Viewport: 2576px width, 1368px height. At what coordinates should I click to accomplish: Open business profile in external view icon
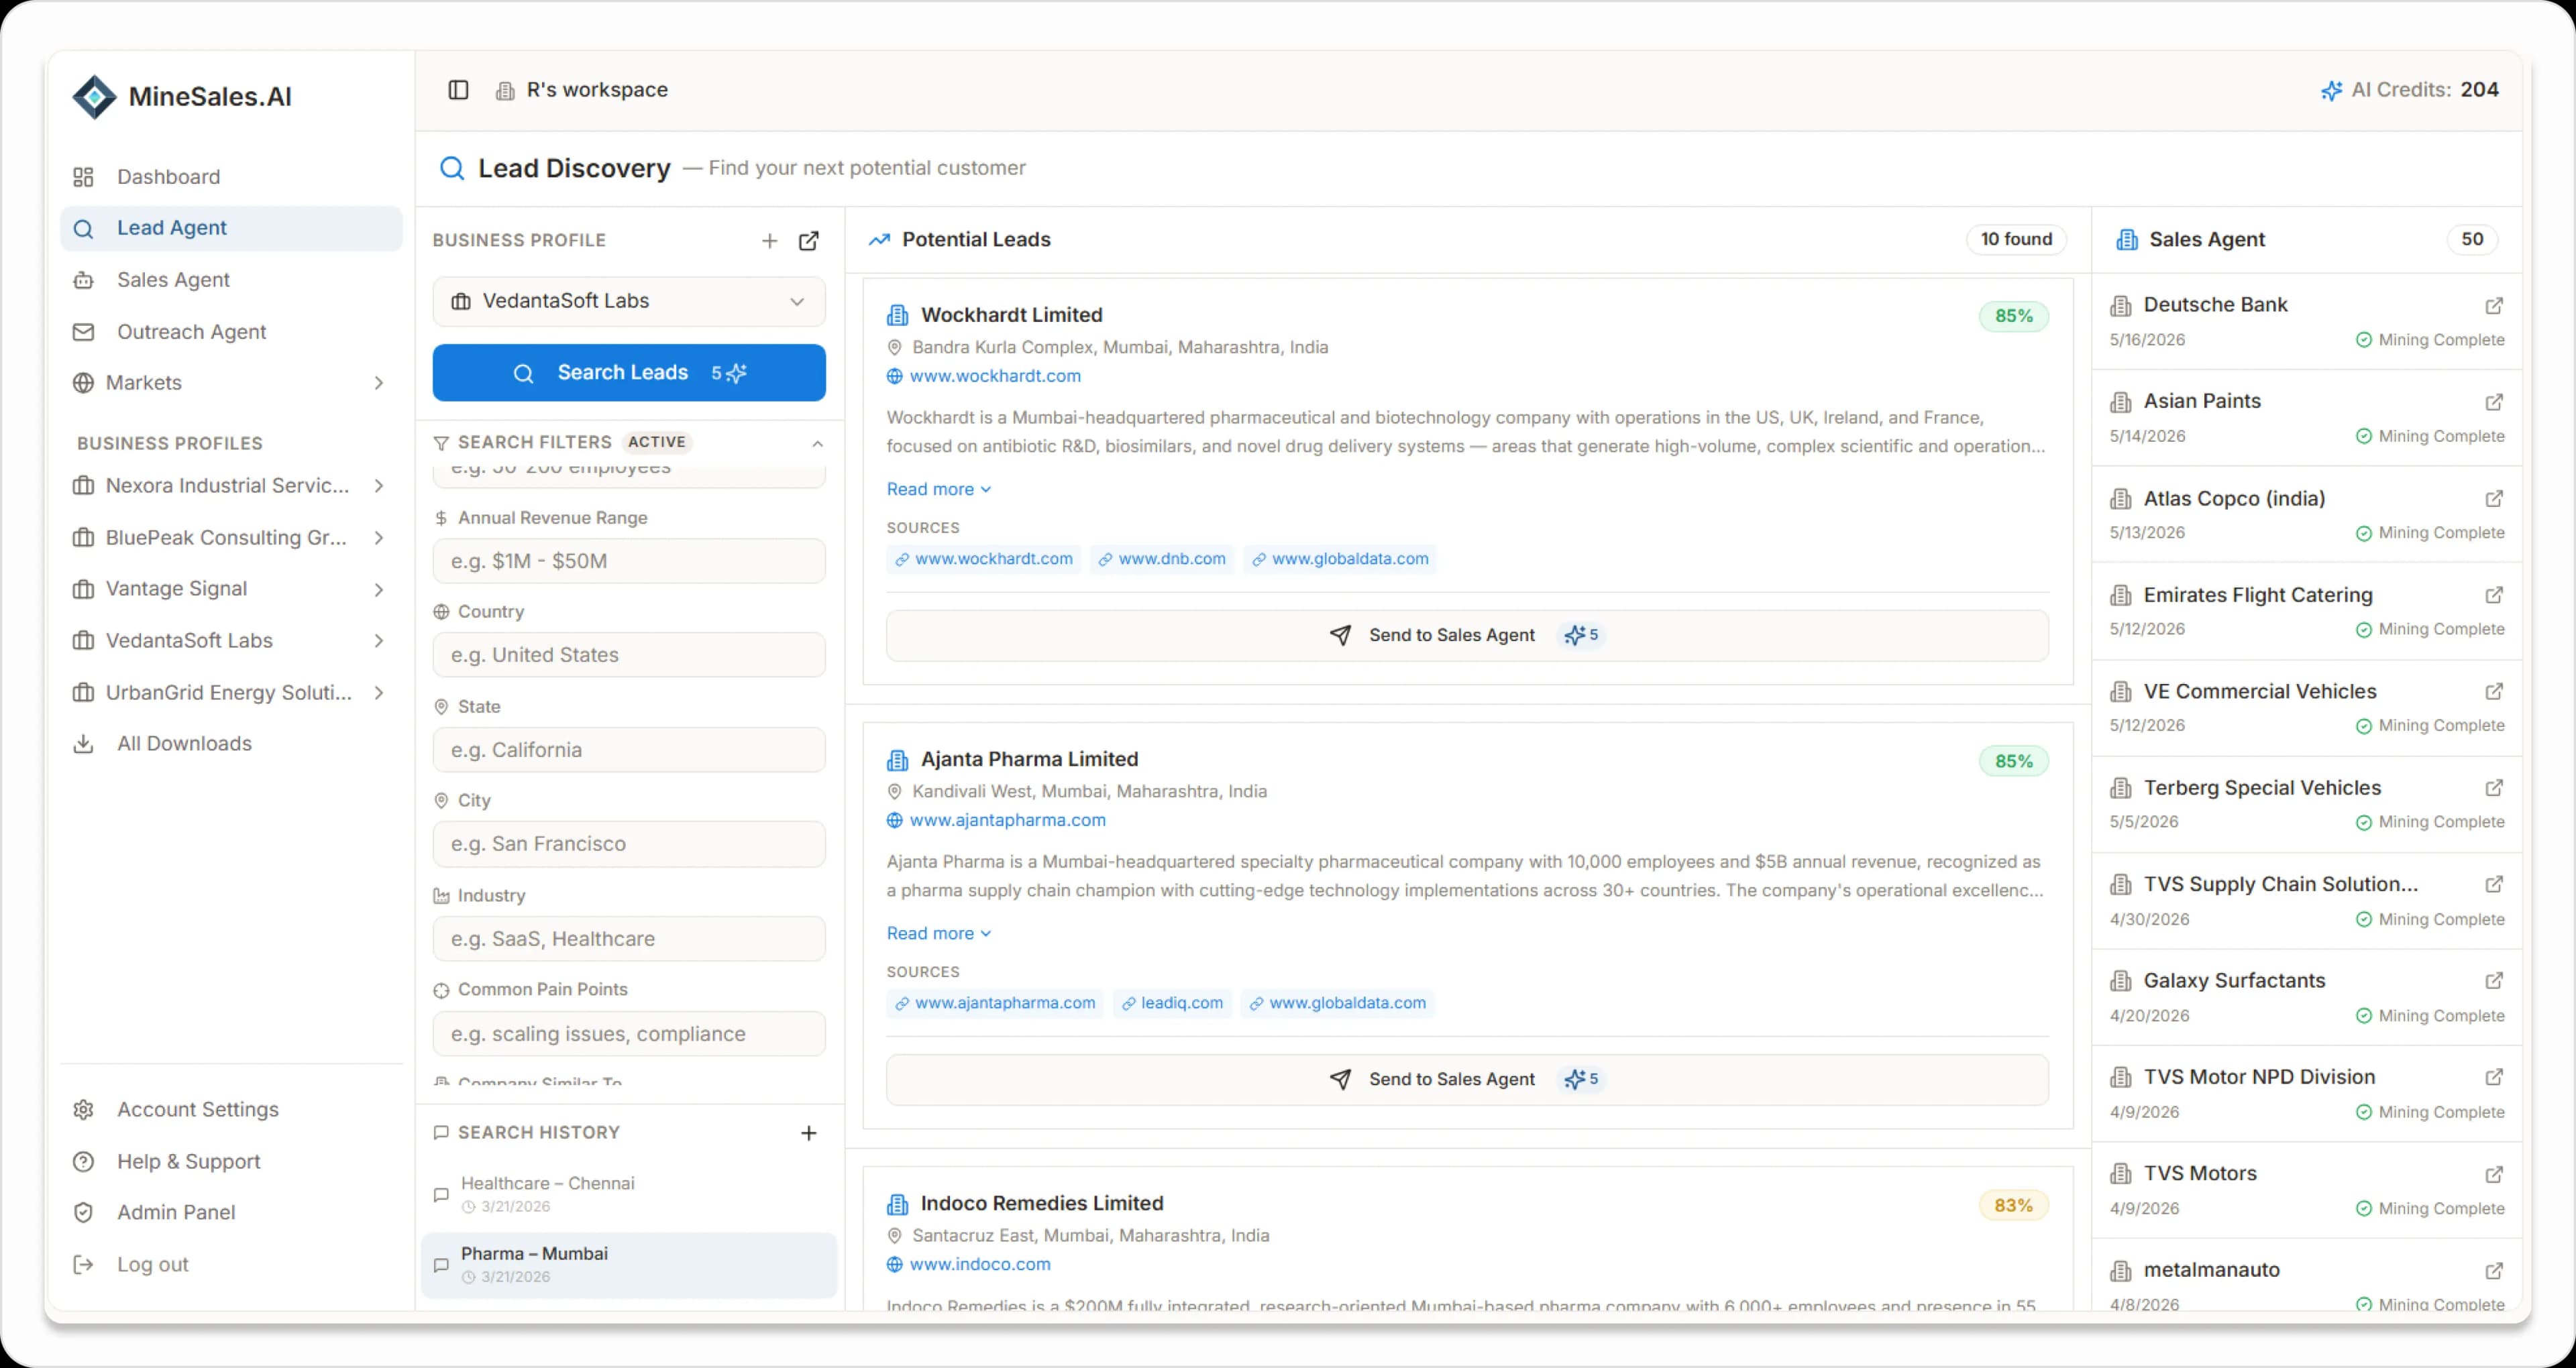pyautogui.click(x=809, y=241)
